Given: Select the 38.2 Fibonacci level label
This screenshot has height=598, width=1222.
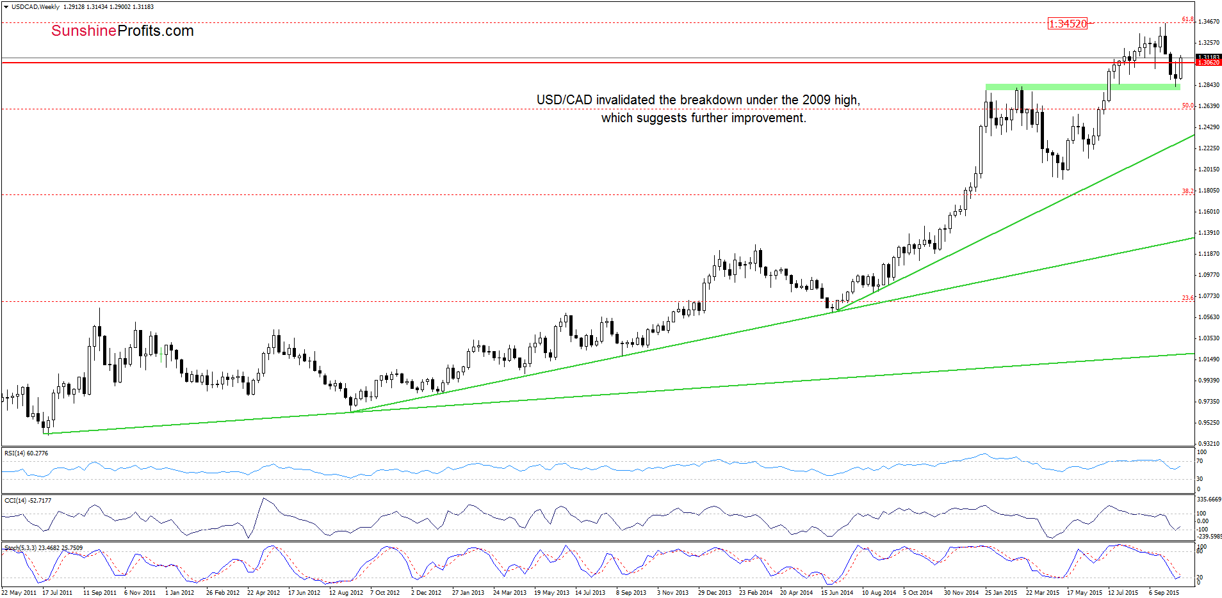Looking at the screenshot, I should [x=1187, y=191].
